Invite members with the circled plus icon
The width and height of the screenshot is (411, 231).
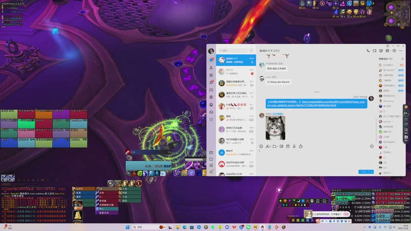point(394,51)
